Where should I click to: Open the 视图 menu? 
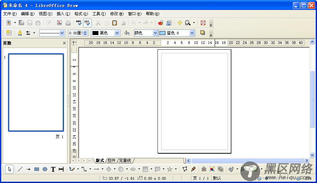(x=46, y=14)
